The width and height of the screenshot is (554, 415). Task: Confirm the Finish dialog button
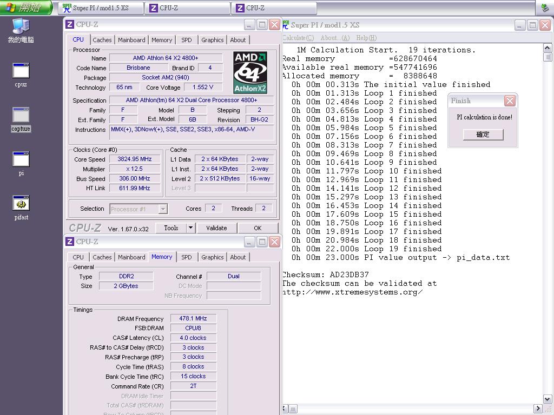click(483, 135)
